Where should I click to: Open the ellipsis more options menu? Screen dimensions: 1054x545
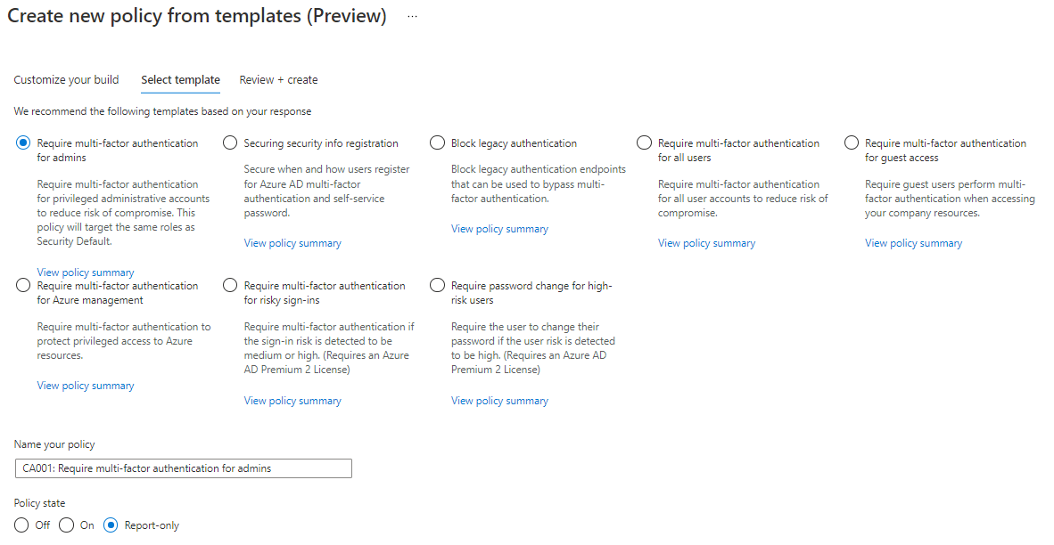(x=413, y=17)
